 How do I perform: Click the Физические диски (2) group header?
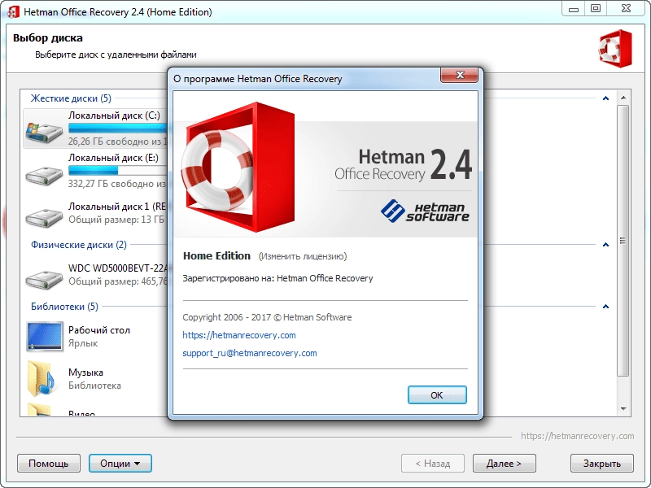click(x=79, y=245)
